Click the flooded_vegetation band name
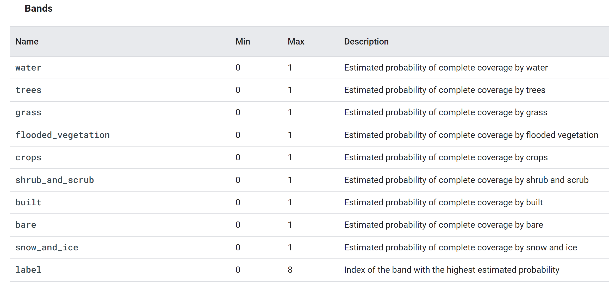Viewport: 609px width, 285px height. (62, 135)
